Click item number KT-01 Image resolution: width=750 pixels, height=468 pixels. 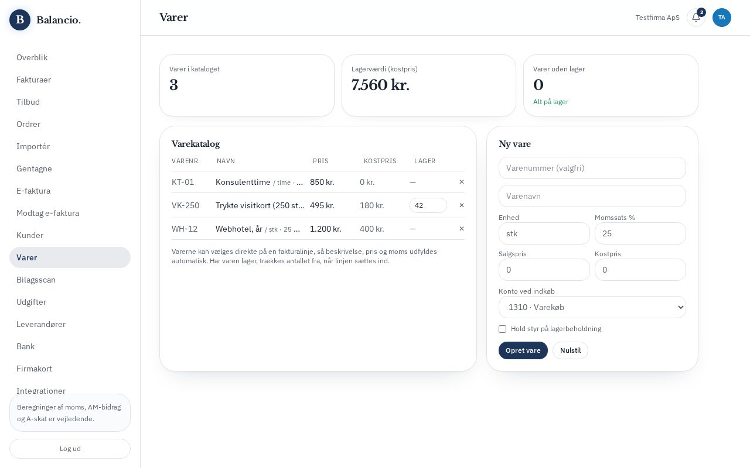183,182
